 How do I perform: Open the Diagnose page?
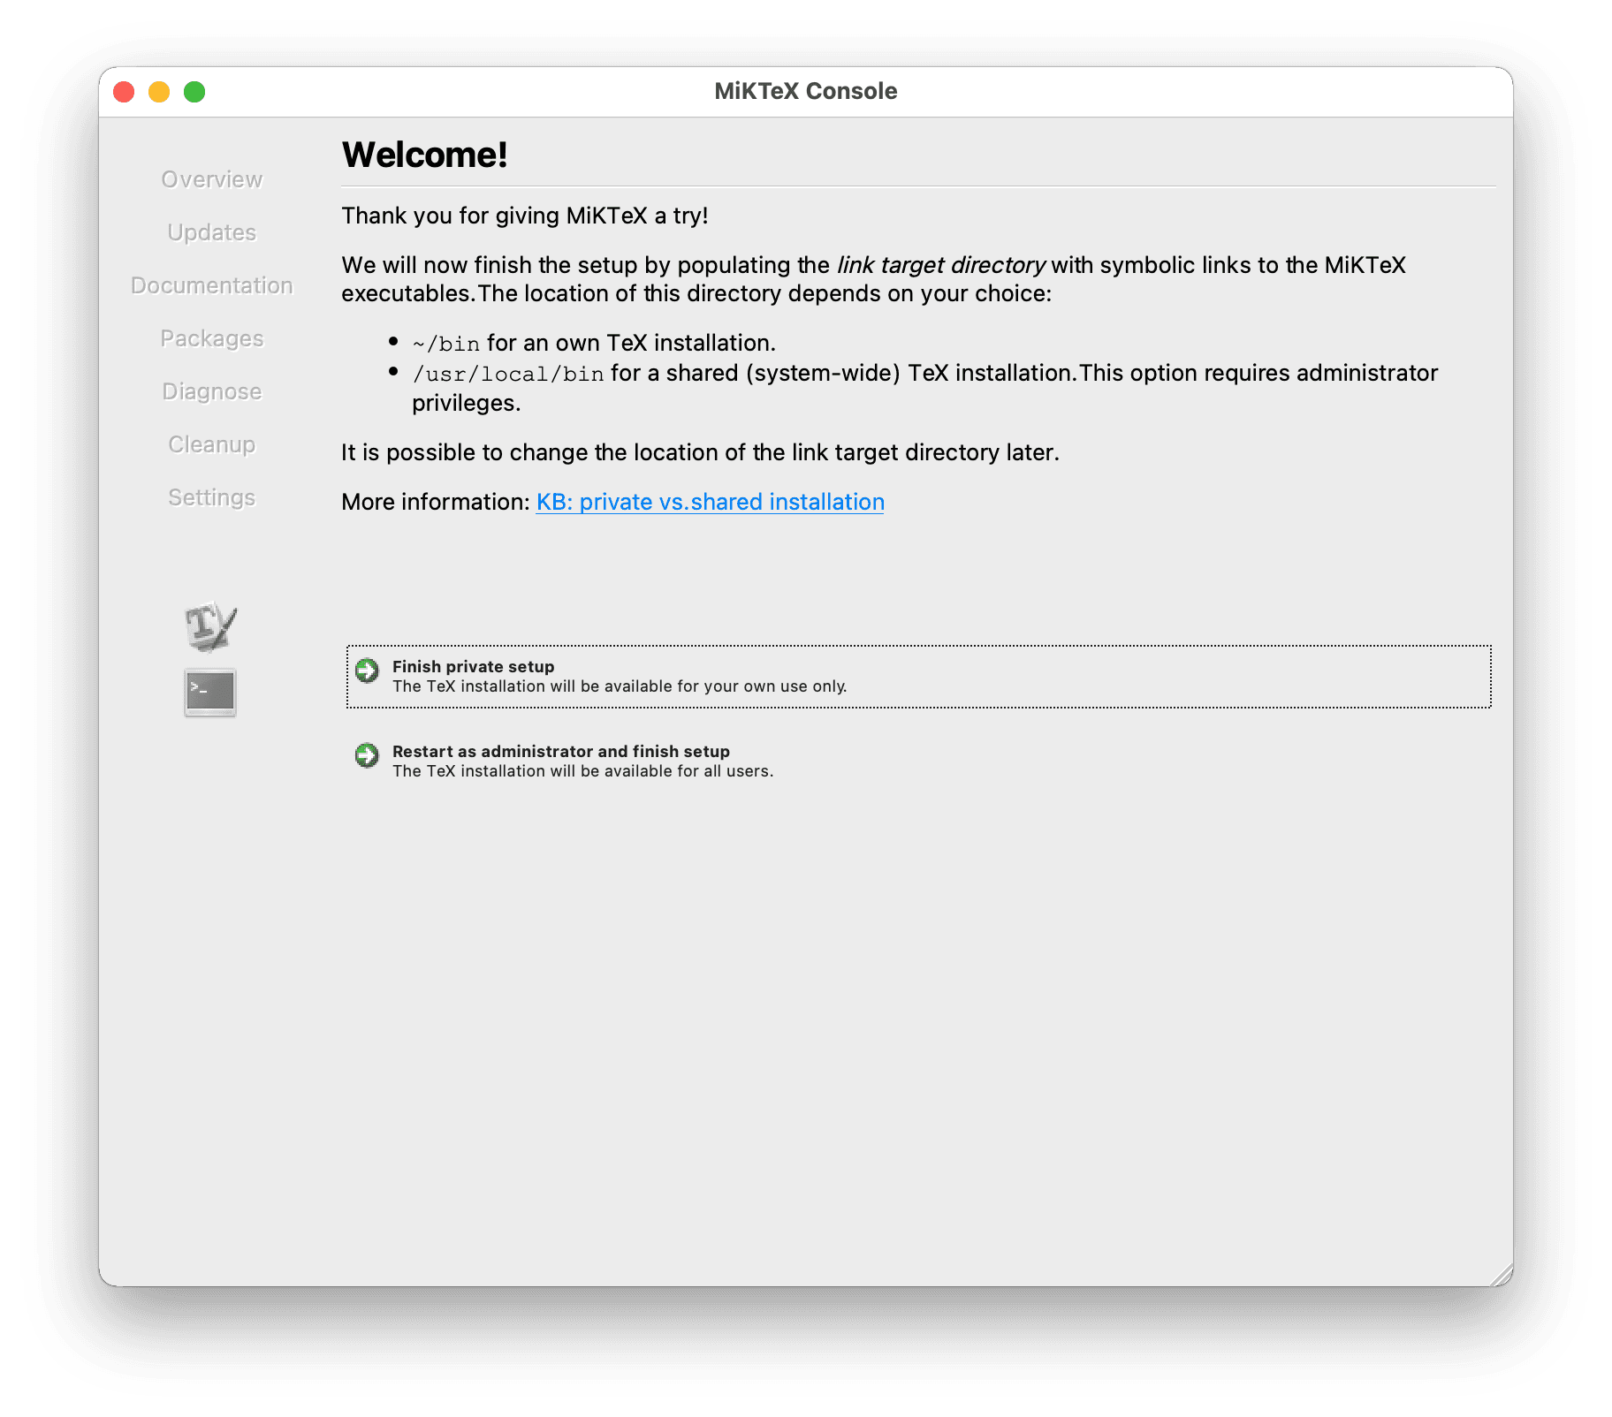pos(212,391)
